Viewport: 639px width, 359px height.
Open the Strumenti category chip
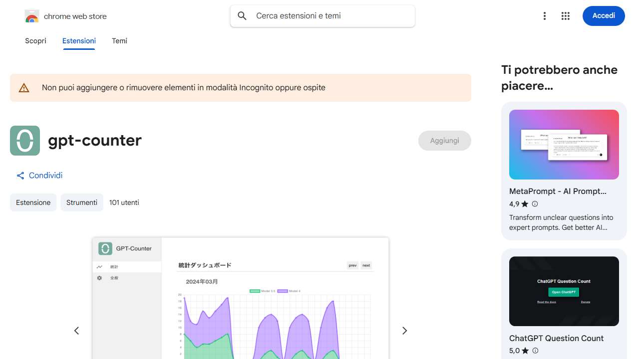click(x=82, y=202)
